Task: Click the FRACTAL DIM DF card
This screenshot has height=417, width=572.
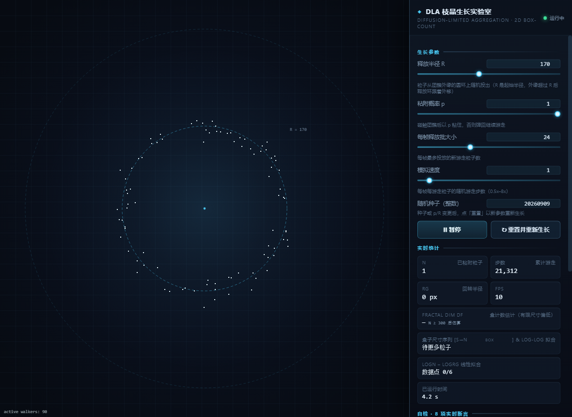Action: 489,319
